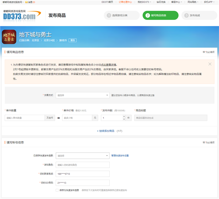Screen dimensions: 219x199
Task: Open the 交易方式 dropdown
Action: pos(82,95)
